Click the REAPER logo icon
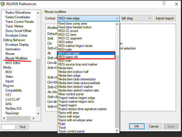This screenshot has width=182, height=137. 3,4
